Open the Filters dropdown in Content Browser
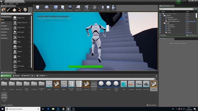The width and height of the screenshot is (198, 111). click(x=6, y=79)
